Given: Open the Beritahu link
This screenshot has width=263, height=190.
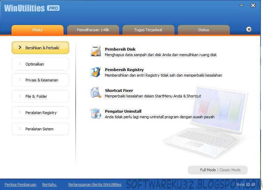Looking at the screenshot, I should 49,184.
